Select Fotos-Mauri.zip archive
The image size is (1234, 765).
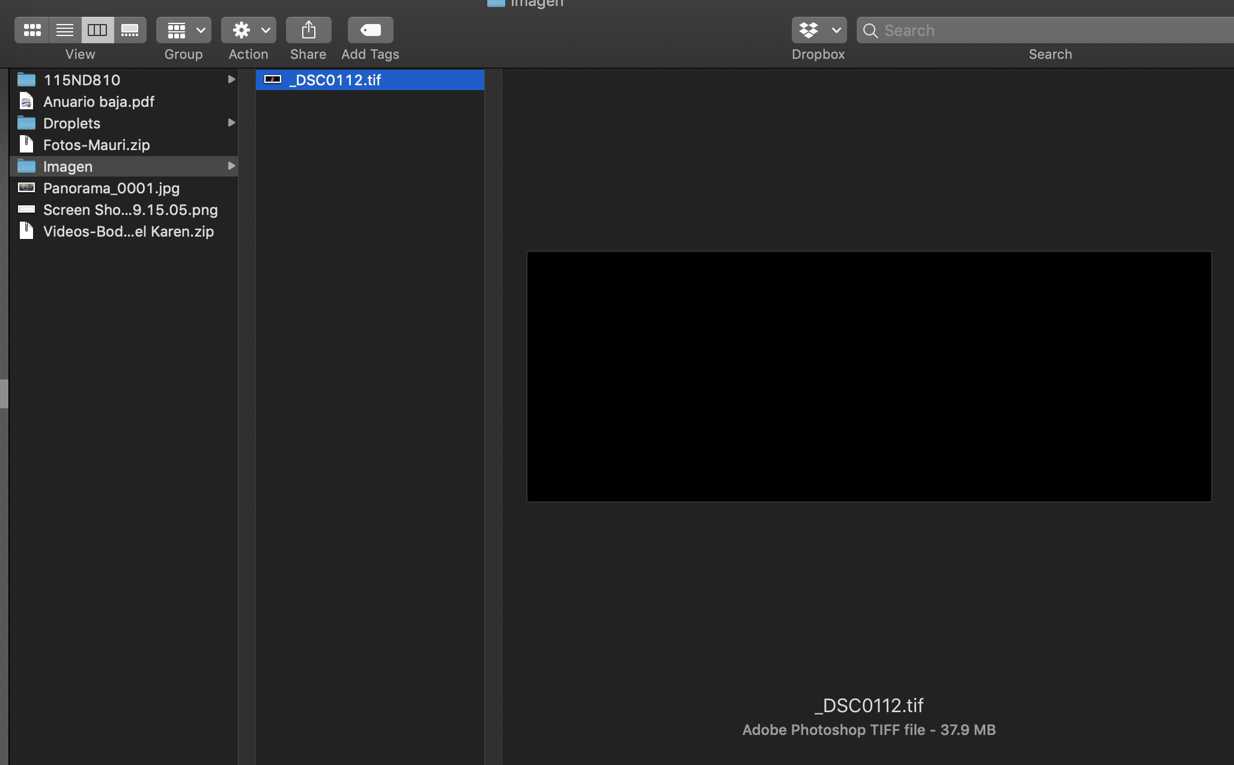(x=96, y=145)
